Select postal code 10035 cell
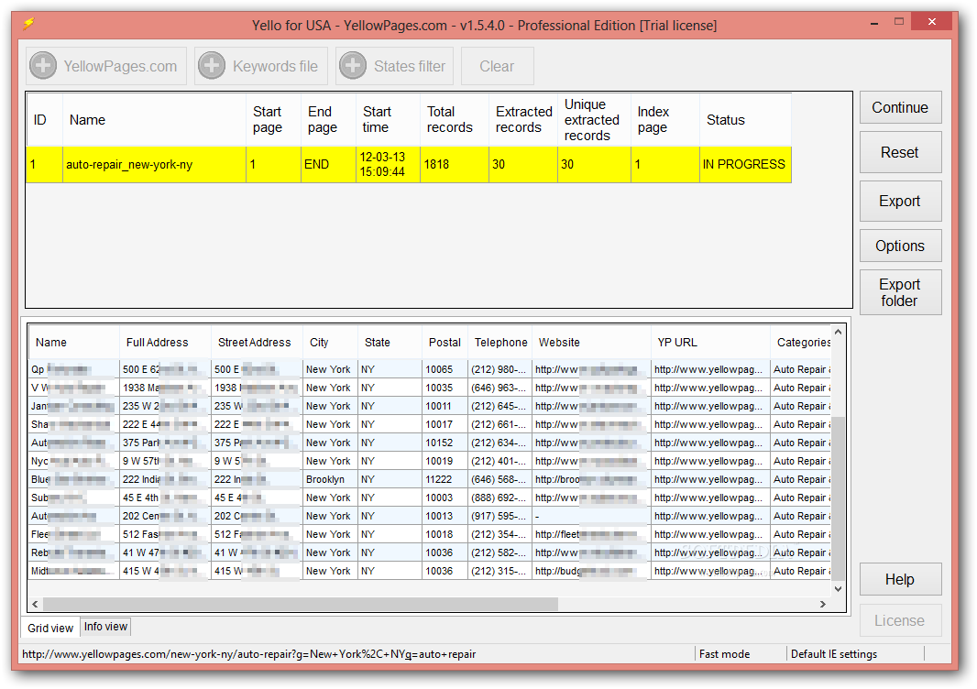The width and height of the screenshot is (977, 689). point(445,388)
